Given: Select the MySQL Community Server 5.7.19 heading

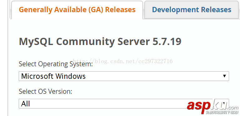Looking at the screenshot, I should tap(100, 42).
